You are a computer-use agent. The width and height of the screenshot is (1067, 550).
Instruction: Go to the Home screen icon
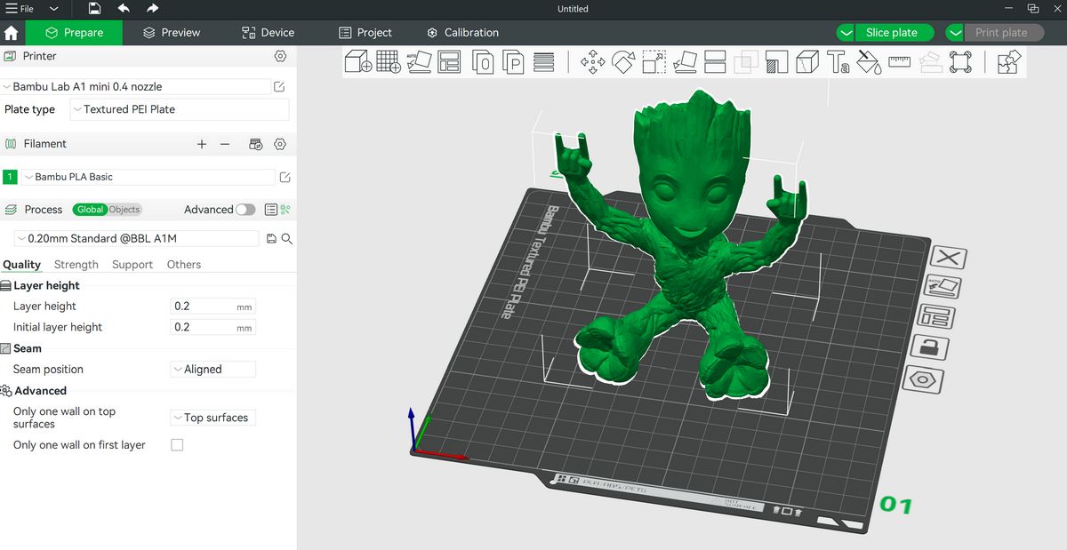coord(12,33)
